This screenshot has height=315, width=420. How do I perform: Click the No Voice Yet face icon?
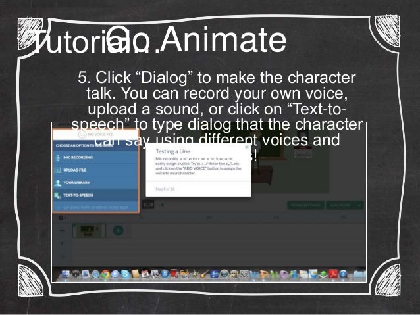[x=82, y=134]
